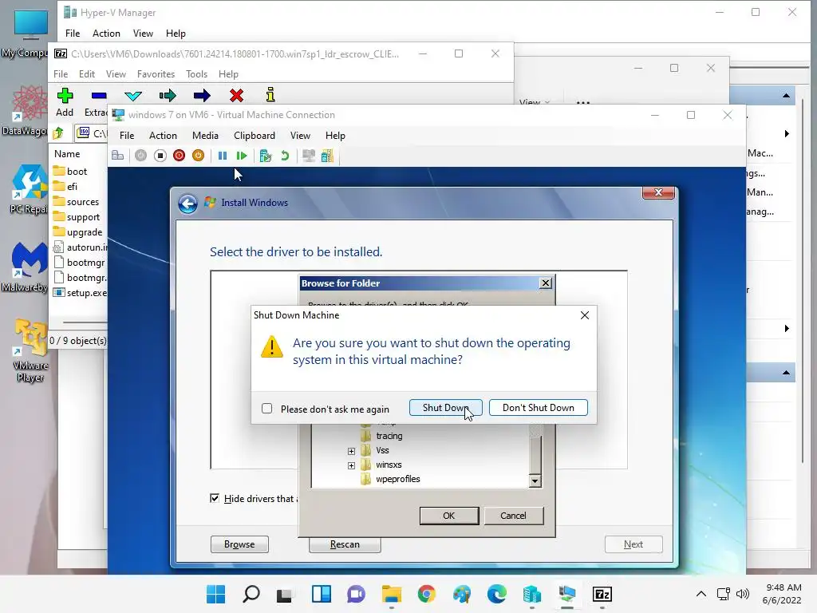Click the green Reset/Resume play icon
Image resolution: width=817 pixels, height=613 pixels.
pos(241,156)
